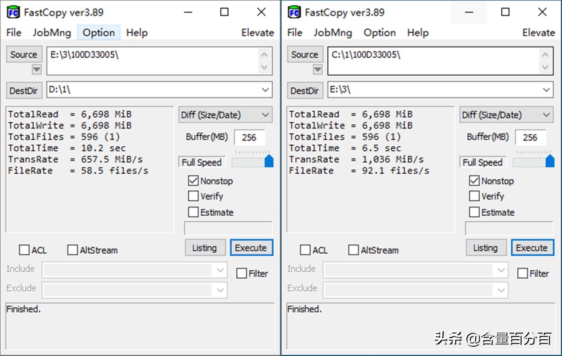Viewport: 562px width, 356px height.
Task: Tick ACL checkbox in left window
Action: coord(24,250)
